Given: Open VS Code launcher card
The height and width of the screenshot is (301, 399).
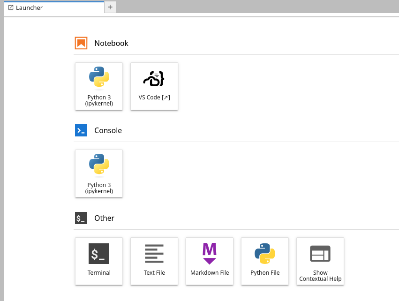Looking at the screenshot, I should [154, 86].
